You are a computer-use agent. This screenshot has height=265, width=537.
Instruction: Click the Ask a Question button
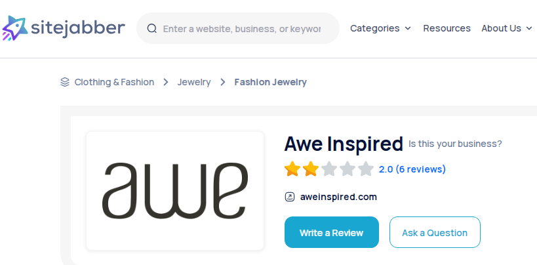tap(435, 232)
